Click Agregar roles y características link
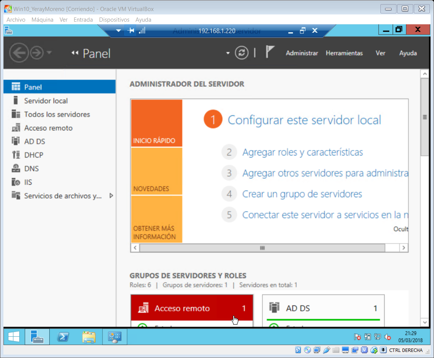 click(302, 152)
